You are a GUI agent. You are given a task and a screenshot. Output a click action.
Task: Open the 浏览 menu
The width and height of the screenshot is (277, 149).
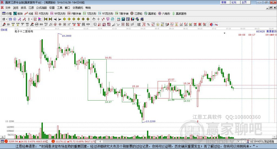point(15,8)
